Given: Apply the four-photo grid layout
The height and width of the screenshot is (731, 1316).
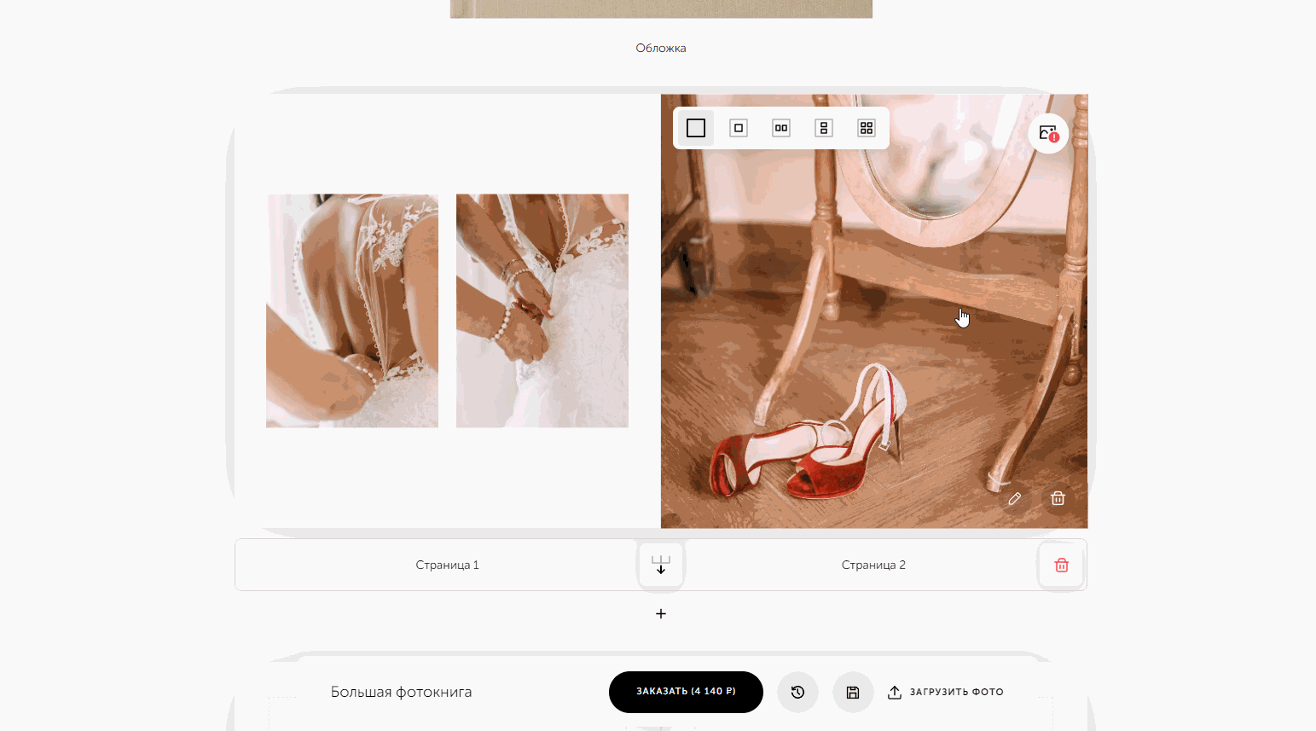Looking at the screenshot, I should click(867, 128).
